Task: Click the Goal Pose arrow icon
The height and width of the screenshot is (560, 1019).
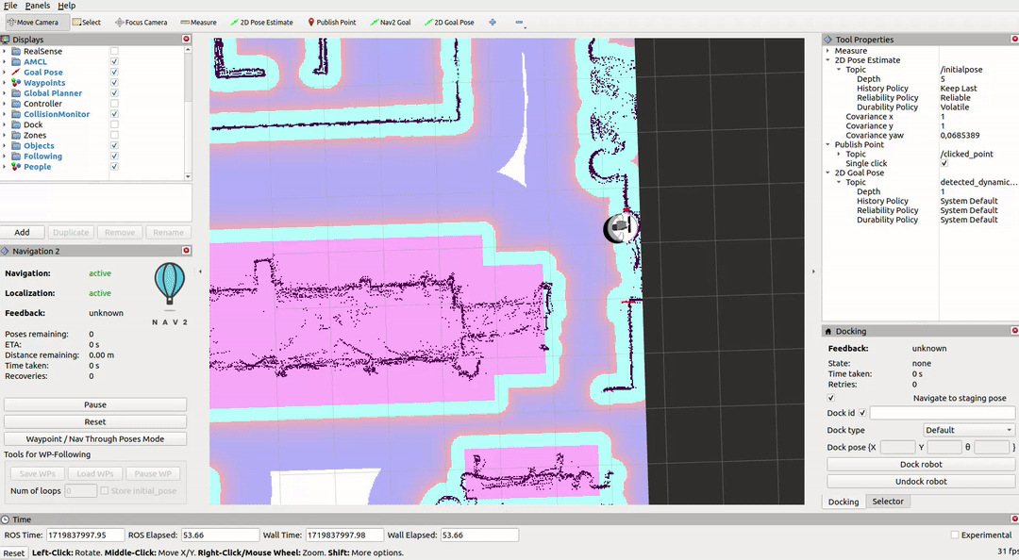Action: 16,72
